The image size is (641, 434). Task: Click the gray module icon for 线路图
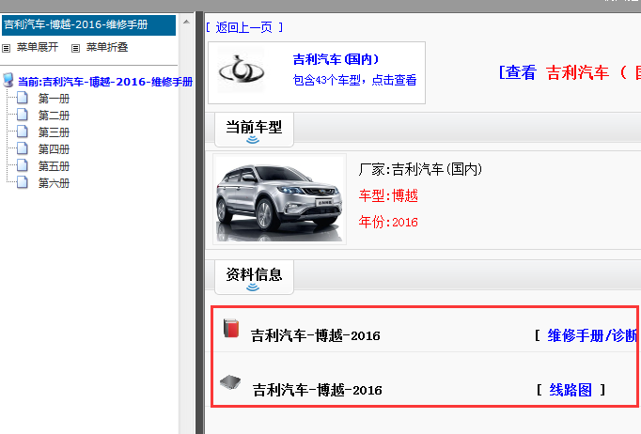coord(230,382)
